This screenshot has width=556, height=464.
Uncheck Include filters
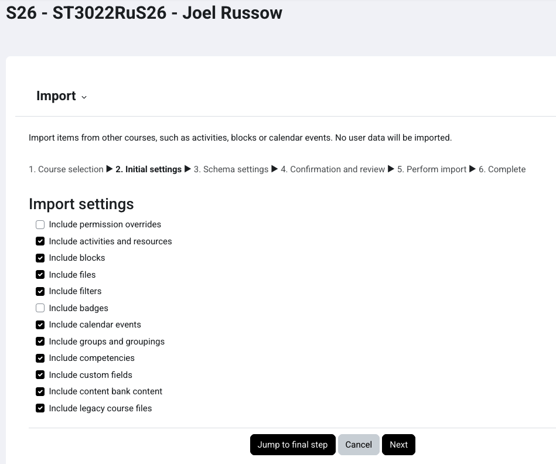pos(40,291)
